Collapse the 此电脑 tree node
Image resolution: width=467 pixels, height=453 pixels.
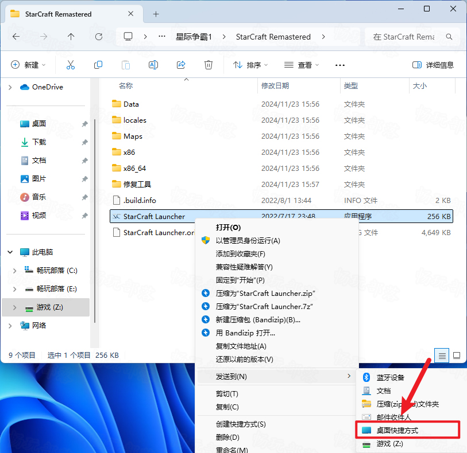(x=10, y=252)
